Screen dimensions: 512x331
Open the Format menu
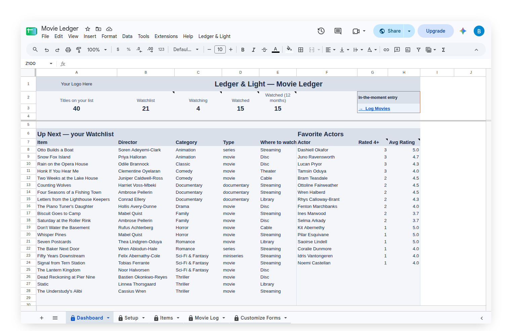click(109, 36)
